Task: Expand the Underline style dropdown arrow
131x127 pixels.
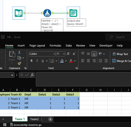Action: pos(47,61)
